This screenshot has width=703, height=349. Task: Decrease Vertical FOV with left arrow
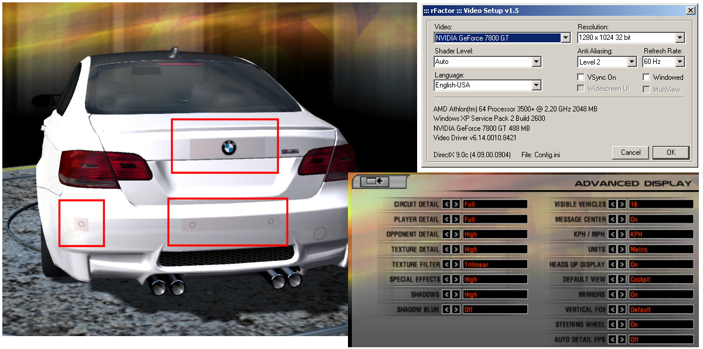pos(612,309)
